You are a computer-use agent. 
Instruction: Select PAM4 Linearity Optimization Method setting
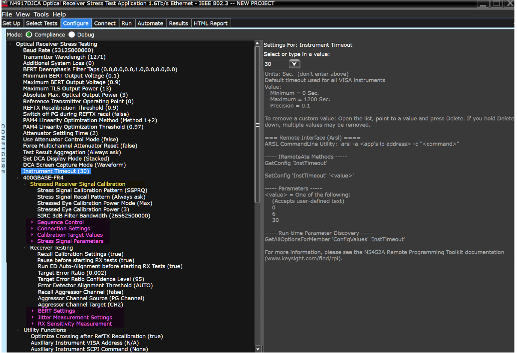point(90,121)
